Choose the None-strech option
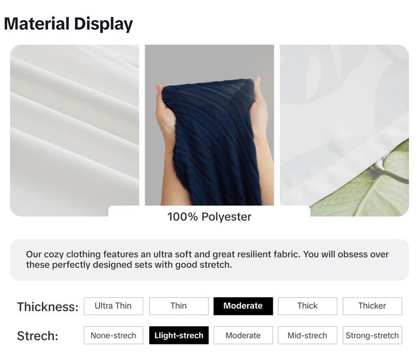 click(x=113, y=335)
